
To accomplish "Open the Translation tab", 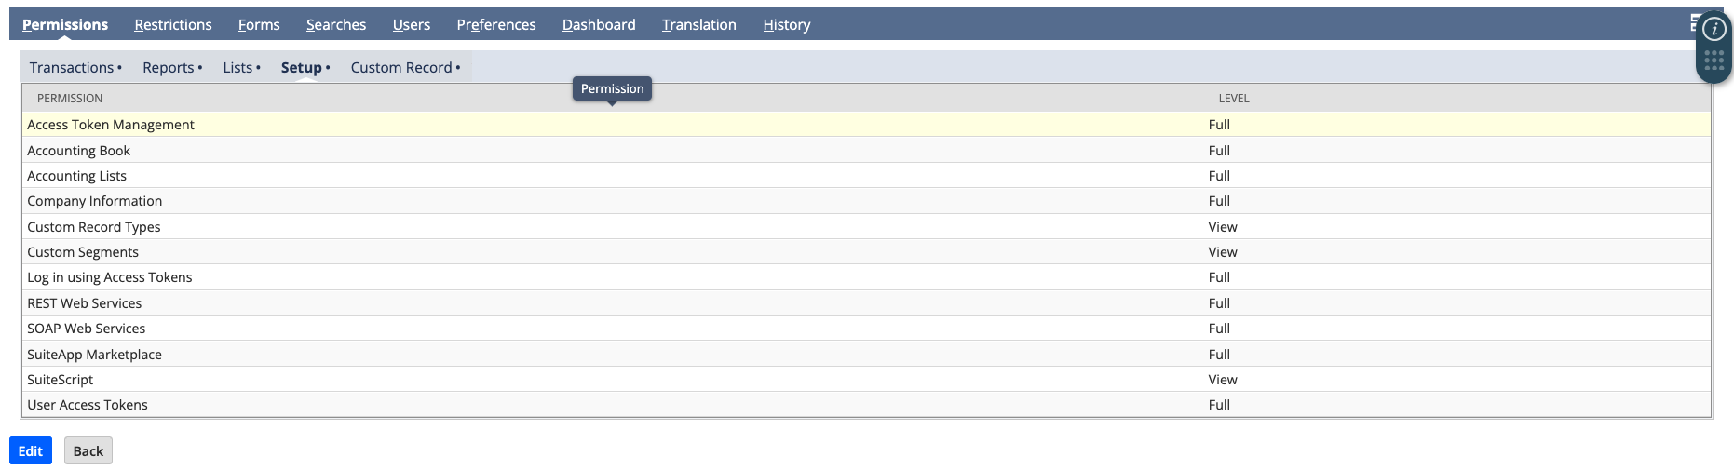I will (x=698, y=25).
